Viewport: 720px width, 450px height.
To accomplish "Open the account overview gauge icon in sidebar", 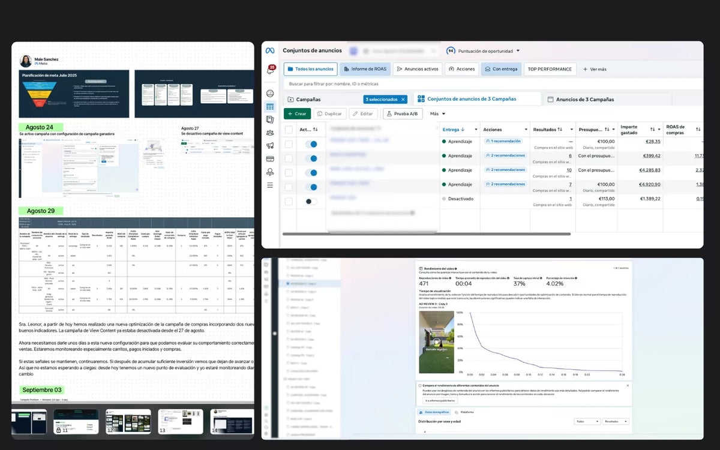I will click(270, 93).
